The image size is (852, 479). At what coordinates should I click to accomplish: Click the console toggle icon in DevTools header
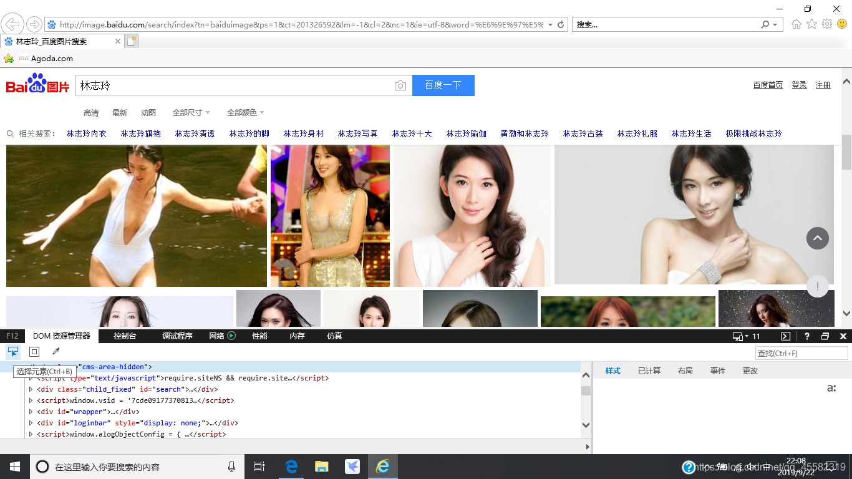786,336
